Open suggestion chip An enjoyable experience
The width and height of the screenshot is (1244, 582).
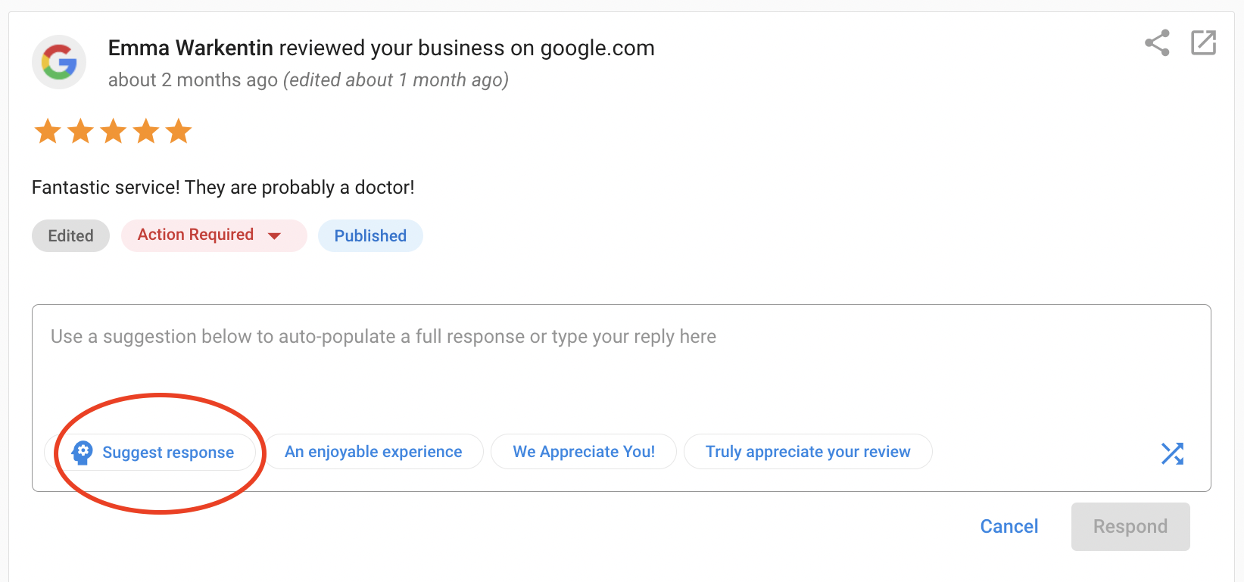click(373, 451)
